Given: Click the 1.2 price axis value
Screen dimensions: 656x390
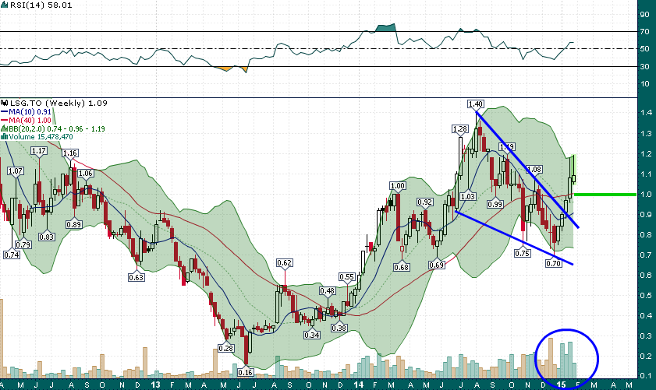Looking at the screenshot, I should coord(646,154).
